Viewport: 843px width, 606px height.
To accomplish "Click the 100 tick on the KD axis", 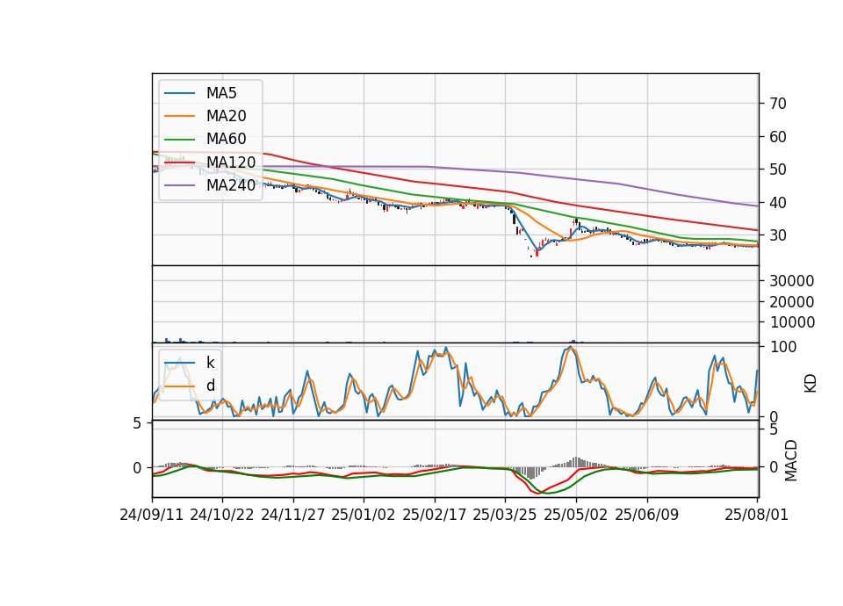I will tap(782, 348).
